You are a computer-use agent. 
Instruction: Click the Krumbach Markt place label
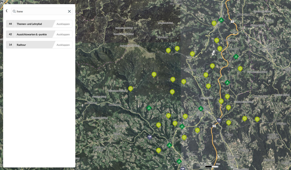267,49
